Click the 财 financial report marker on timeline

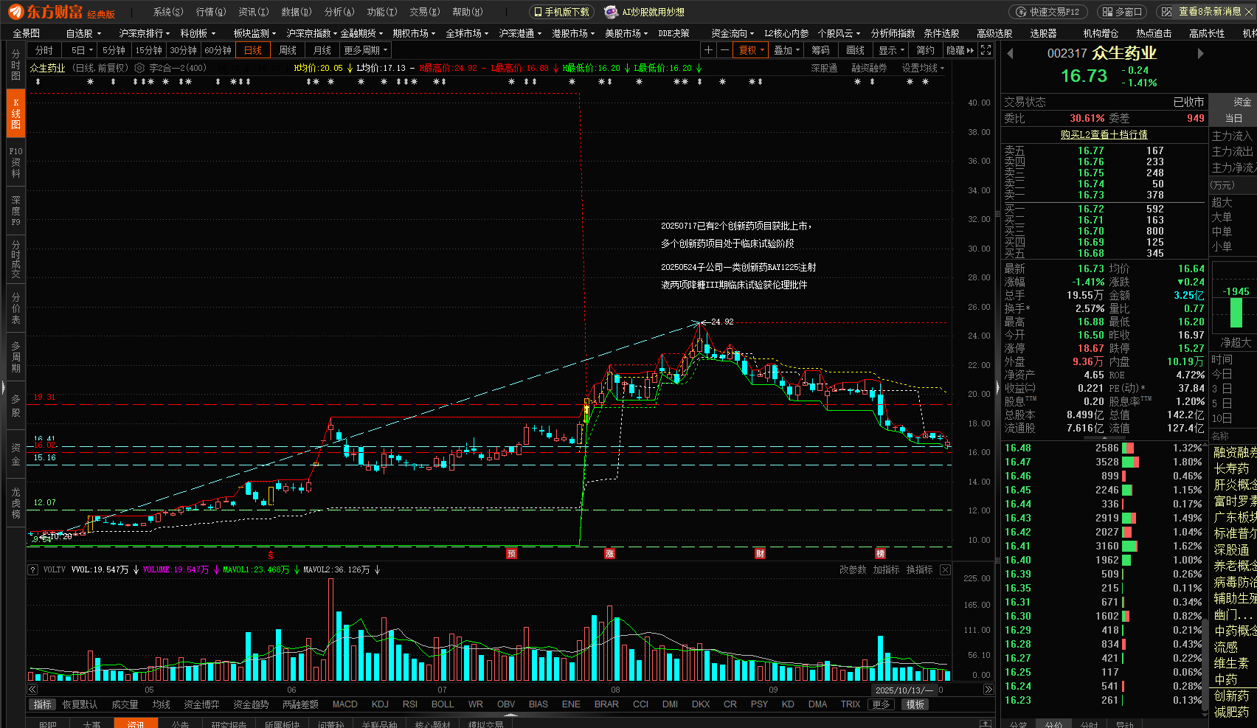pos(760,554)
